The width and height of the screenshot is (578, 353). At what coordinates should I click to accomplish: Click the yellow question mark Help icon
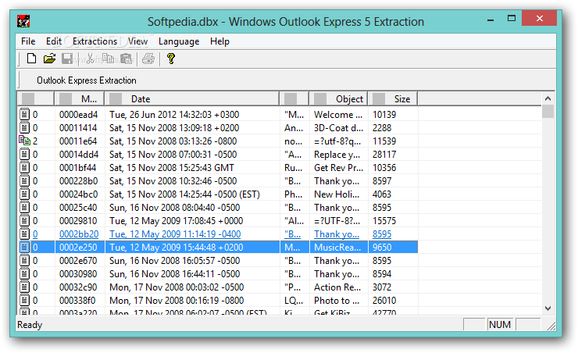tap(171, 59)
